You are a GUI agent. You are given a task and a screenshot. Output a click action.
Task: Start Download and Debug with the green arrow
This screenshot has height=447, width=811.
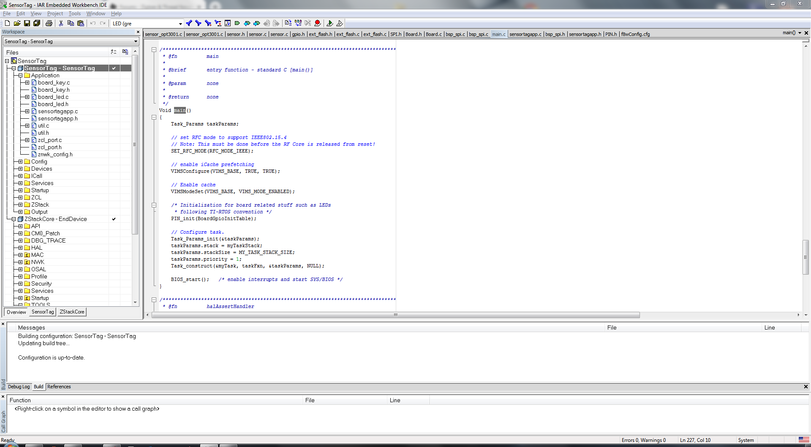(x=330, y=23)
